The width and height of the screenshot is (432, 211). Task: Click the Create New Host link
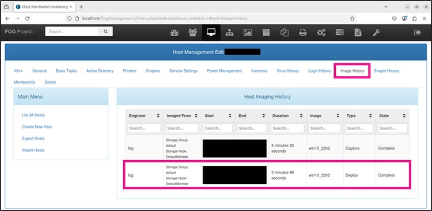(37, 127)
